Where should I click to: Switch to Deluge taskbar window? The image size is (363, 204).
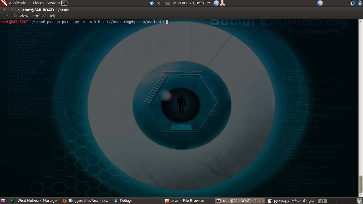click(x=137, y=201)
